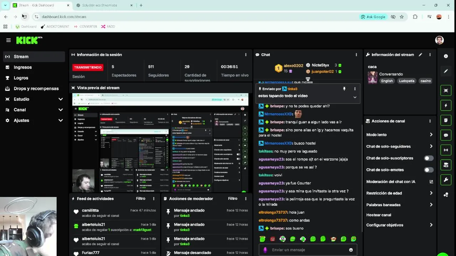
Task: Go to the Stream sidebar item
Action: point(34,57)
